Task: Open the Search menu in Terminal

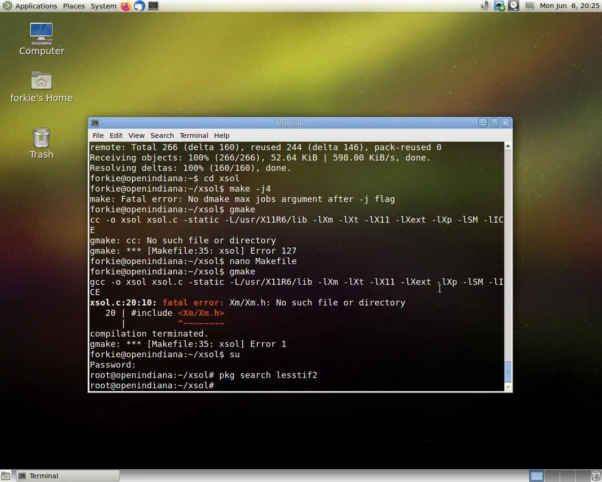Action: [162, 136]
